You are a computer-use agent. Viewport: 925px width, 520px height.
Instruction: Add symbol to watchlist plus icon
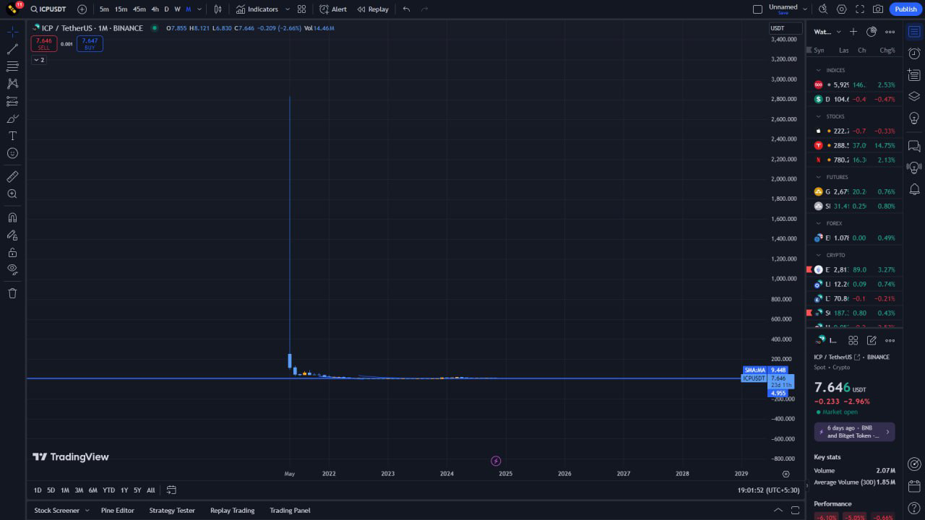point(853,32)
